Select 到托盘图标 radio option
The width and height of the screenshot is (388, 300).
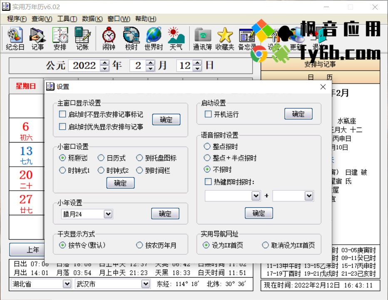pos(139,158)
